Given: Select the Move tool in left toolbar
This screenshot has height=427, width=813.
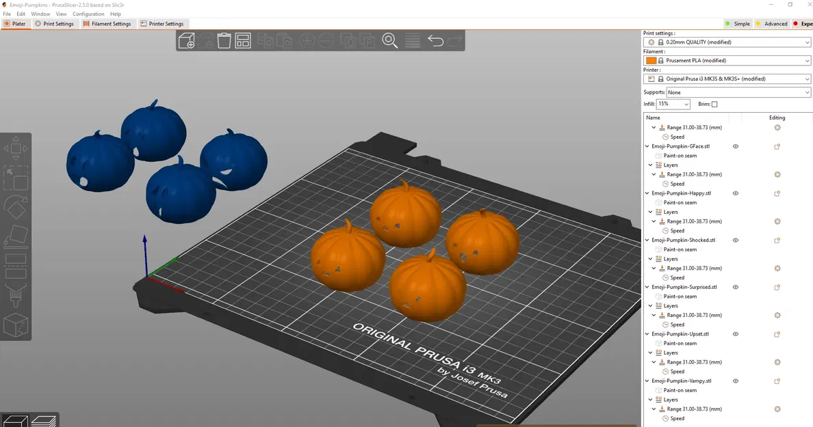Looking at the screenshot, I should coord(16,149).
